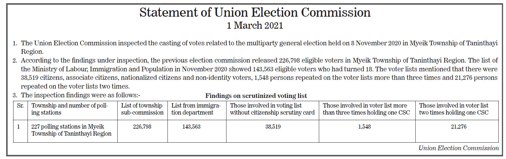Click the "Statement of Union Election Commission" title
The image size is (506, 159).
click(x=255, y=13)
